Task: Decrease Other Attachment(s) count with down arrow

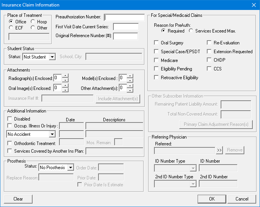Action: click(130, 90)
